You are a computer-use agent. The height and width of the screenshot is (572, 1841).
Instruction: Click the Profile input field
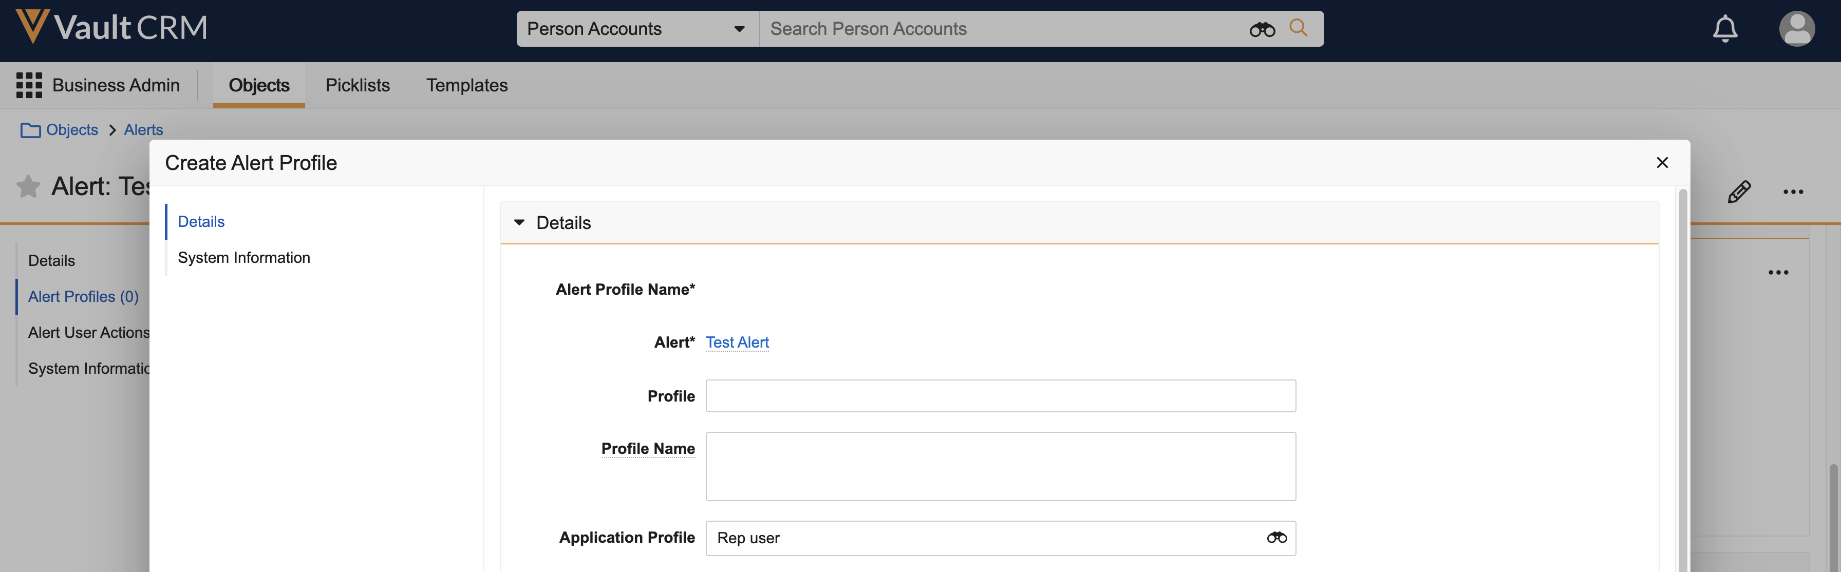click(1000, 395)
